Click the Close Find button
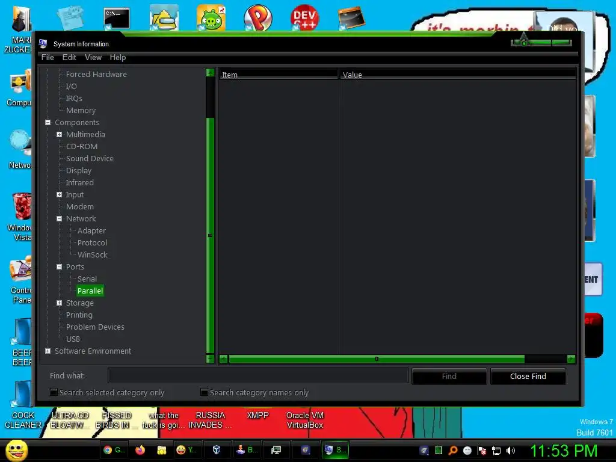The image size is (616, 462). (528, 377)
